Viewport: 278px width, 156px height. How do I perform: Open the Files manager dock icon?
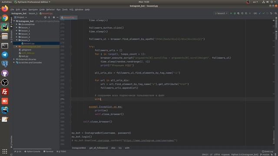pyautogui.click(x=5, y=36)
